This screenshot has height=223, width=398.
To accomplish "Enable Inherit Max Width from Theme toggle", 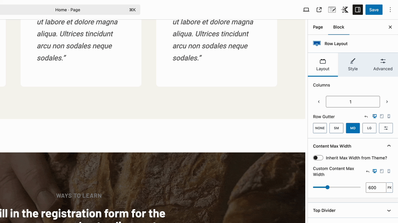I will tap(318, 158).
